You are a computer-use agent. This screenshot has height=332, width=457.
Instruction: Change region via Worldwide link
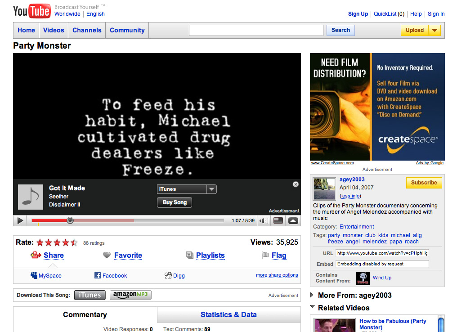coord(67,13)
